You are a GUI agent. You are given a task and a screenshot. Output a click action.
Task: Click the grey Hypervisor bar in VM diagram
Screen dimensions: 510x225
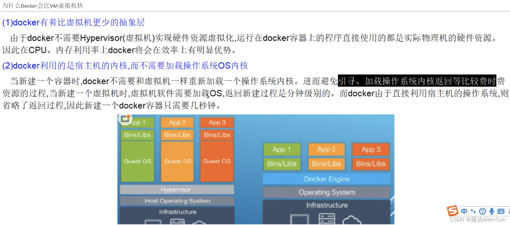pos(177,189)
